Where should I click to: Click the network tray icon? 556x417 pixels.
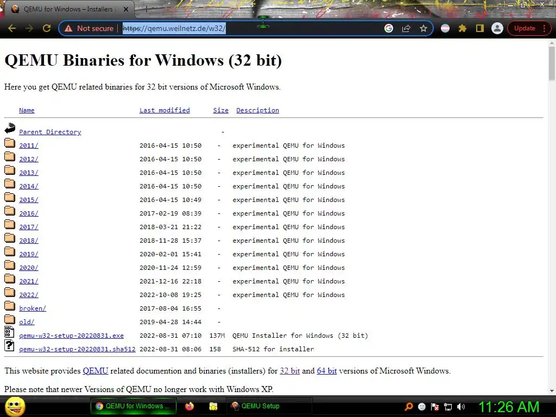[x=448, y=407]
